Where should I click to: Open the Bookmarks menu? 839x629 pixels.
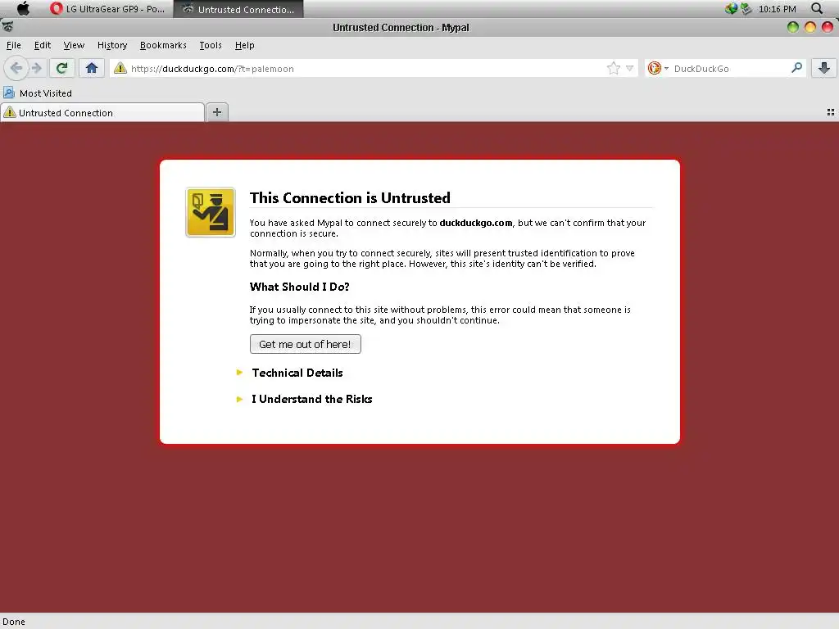click(163, 46)
